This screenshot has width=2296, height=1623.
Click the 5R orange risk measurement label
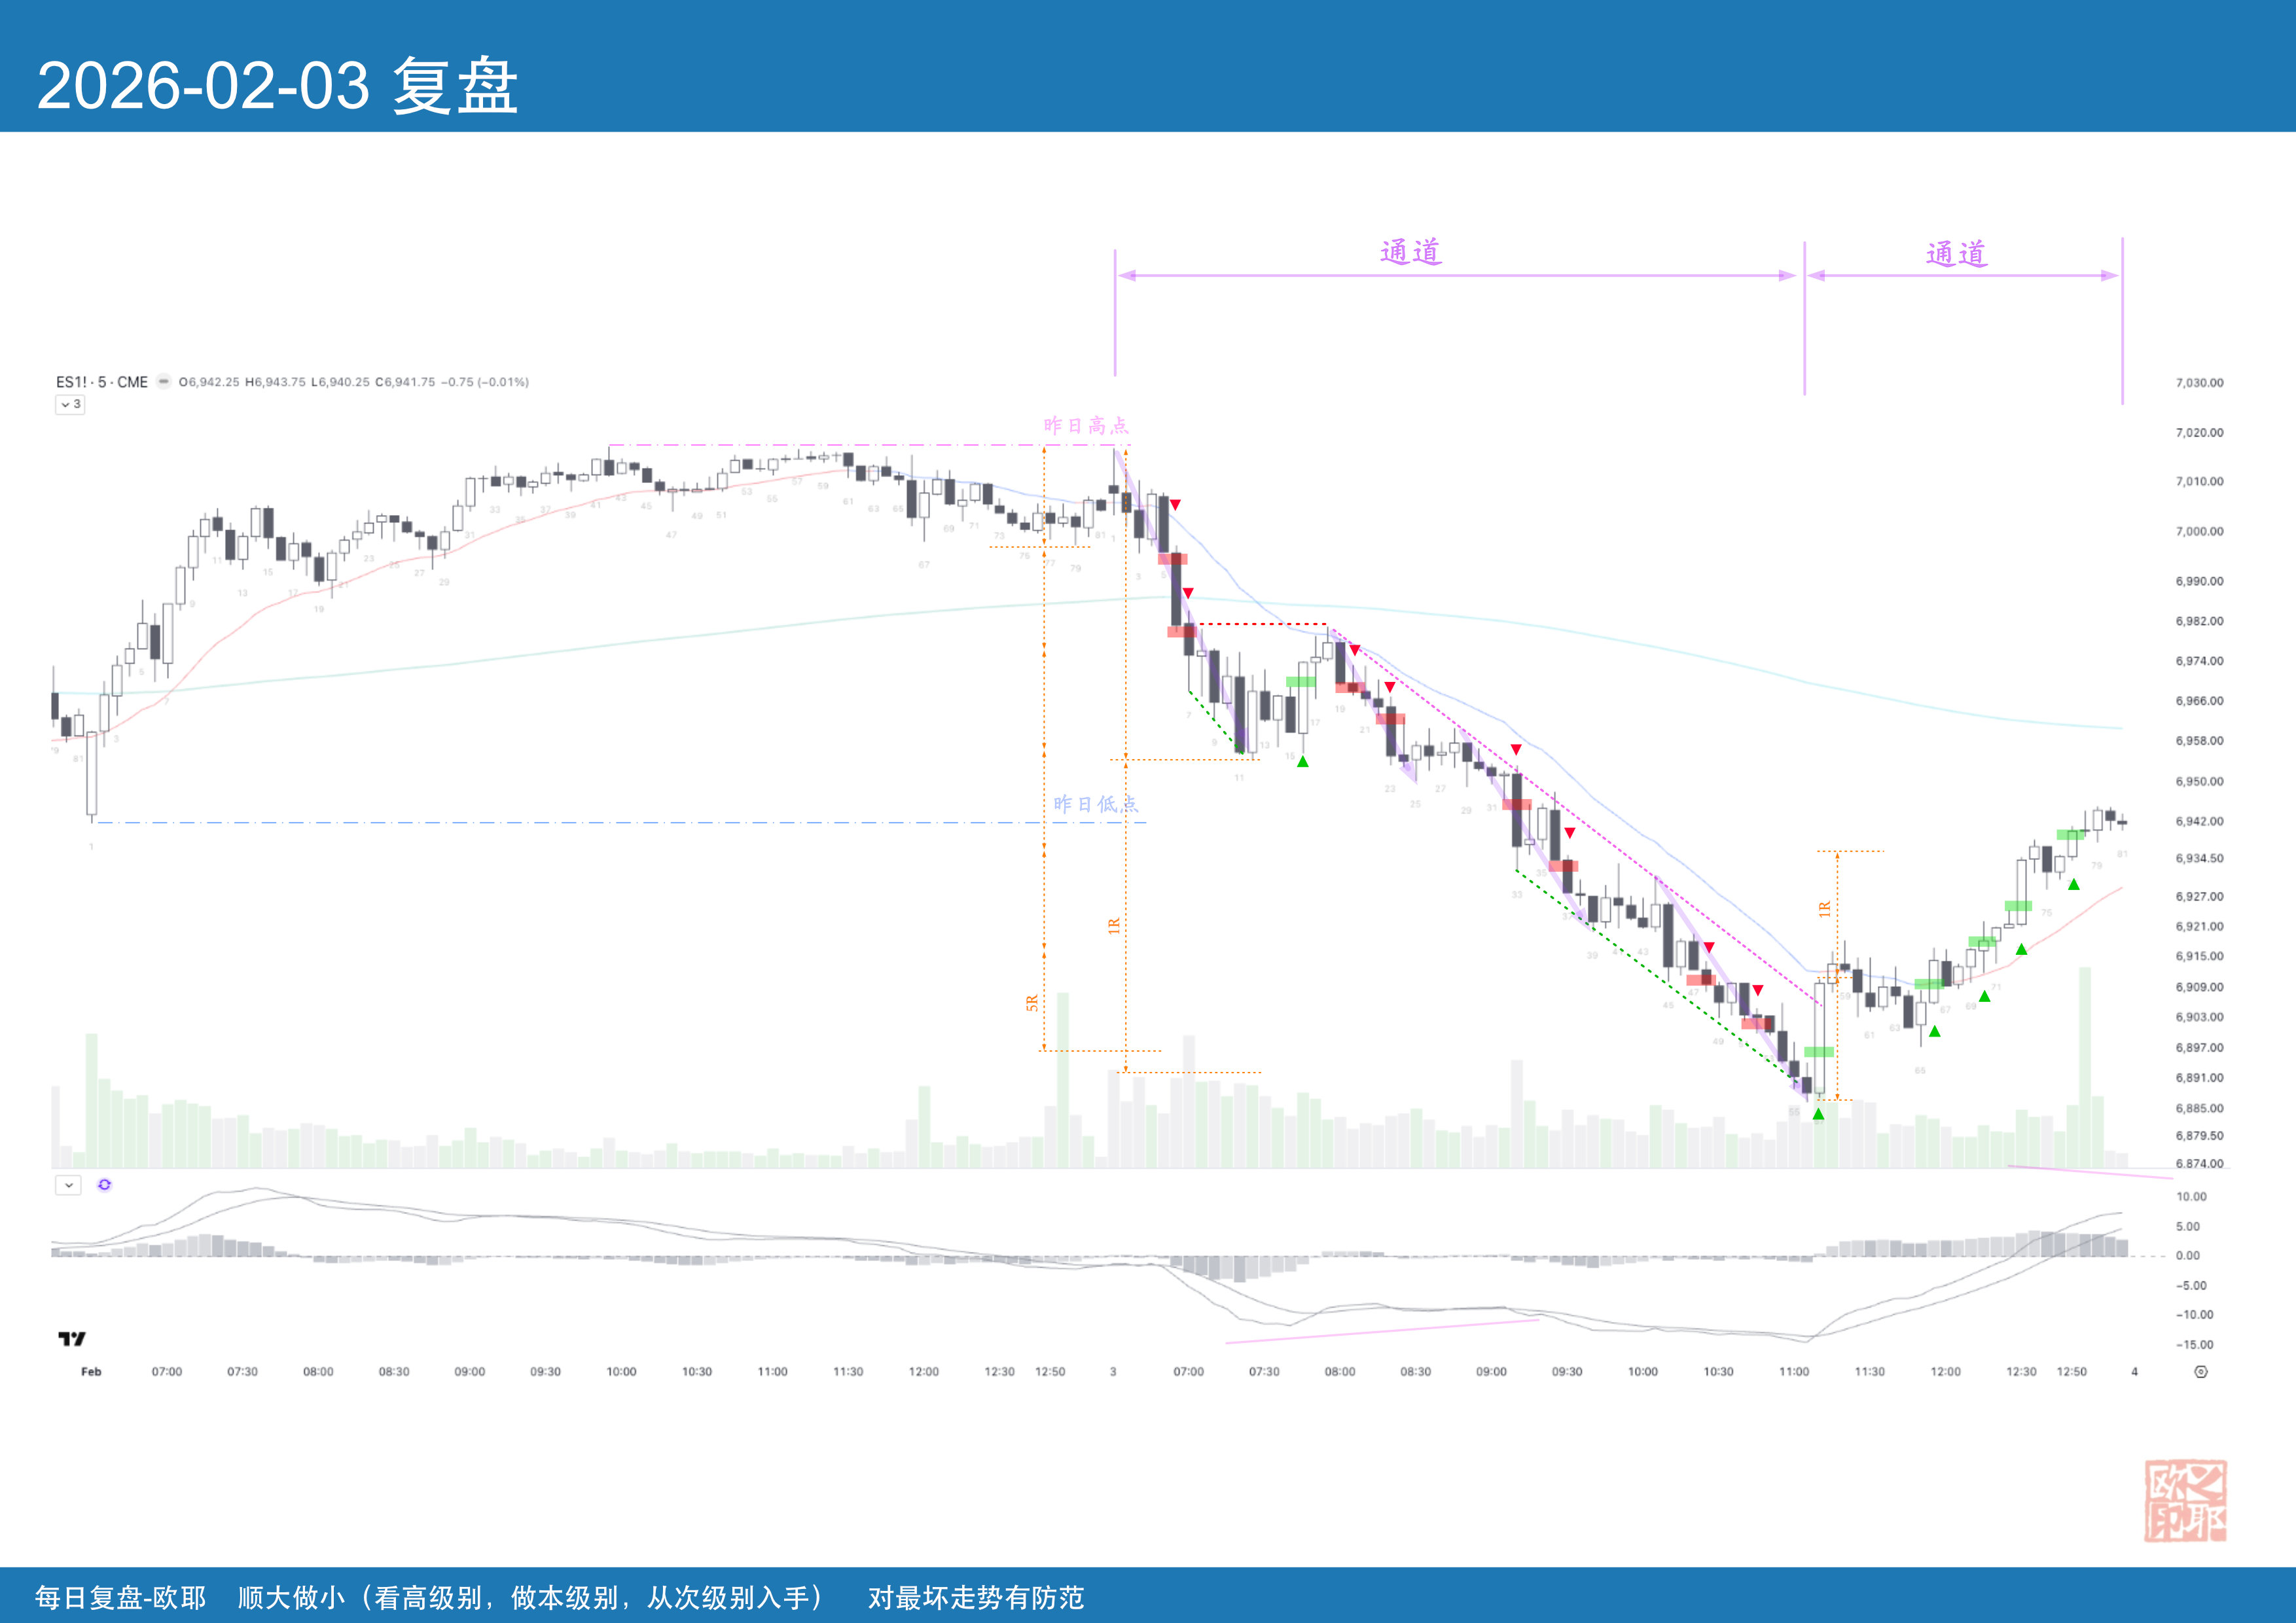[1031, 1003]
